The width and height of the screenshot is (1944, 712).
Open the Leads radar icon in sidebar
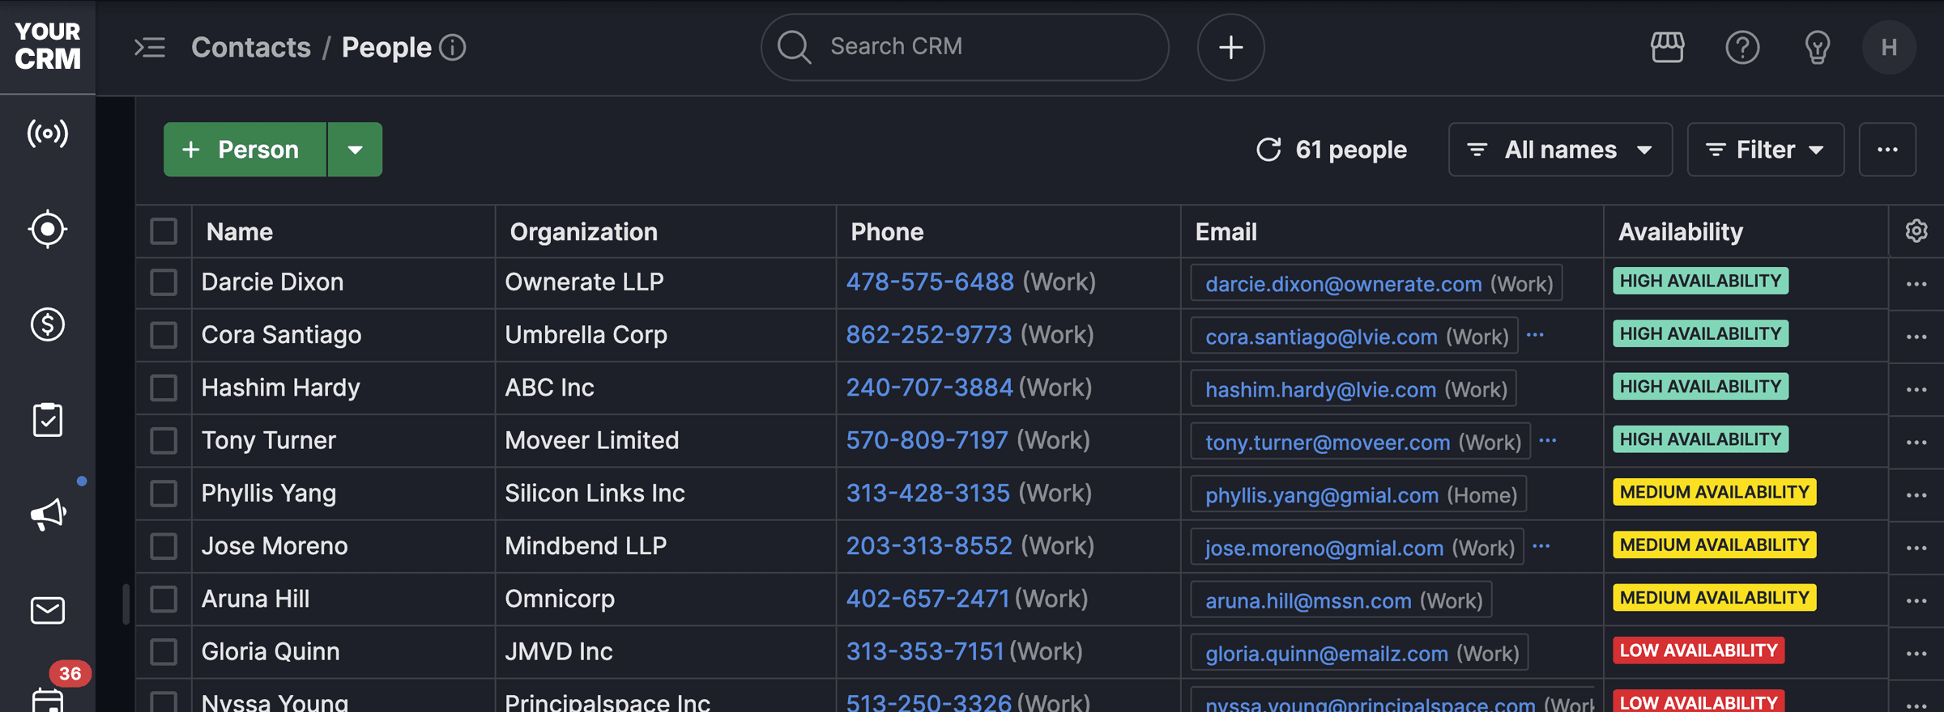[x=47, y=133]
